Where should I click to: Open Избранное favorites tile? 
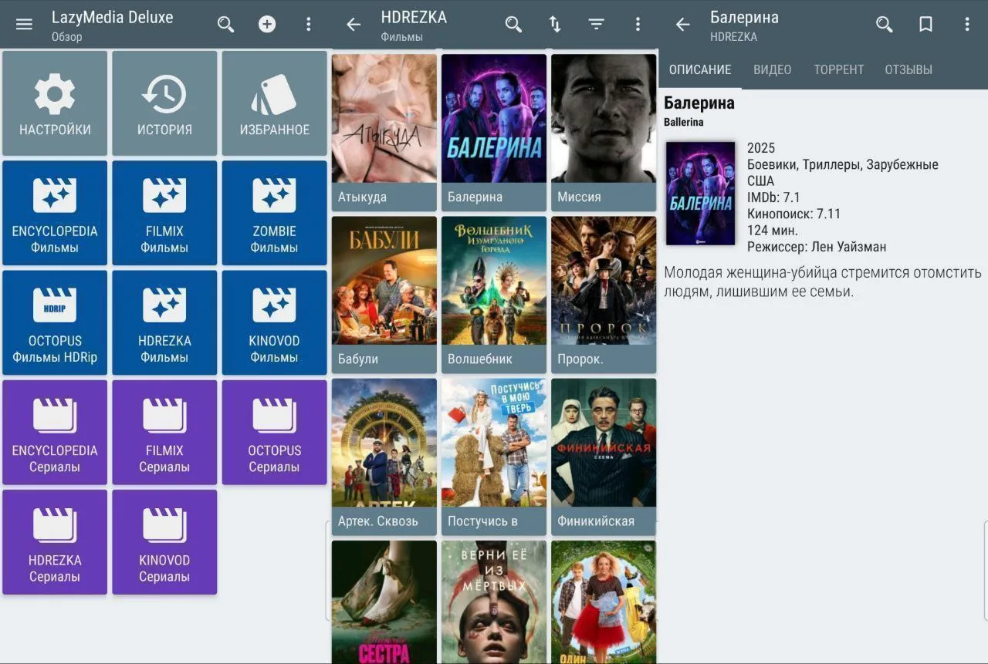pyautogui.click(x=275, y=103)
